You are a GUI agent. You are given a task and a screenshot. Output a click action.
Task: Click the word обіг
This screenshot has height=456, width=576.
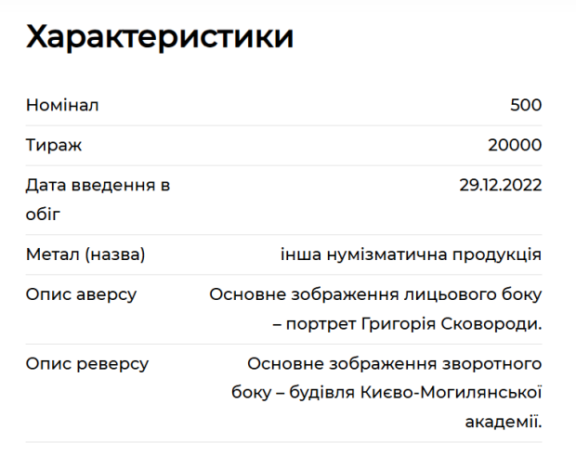[x=43, y=214]
